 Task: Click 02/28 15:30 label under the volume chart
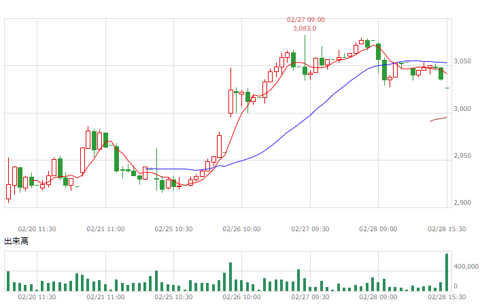[x=447, y=297]
